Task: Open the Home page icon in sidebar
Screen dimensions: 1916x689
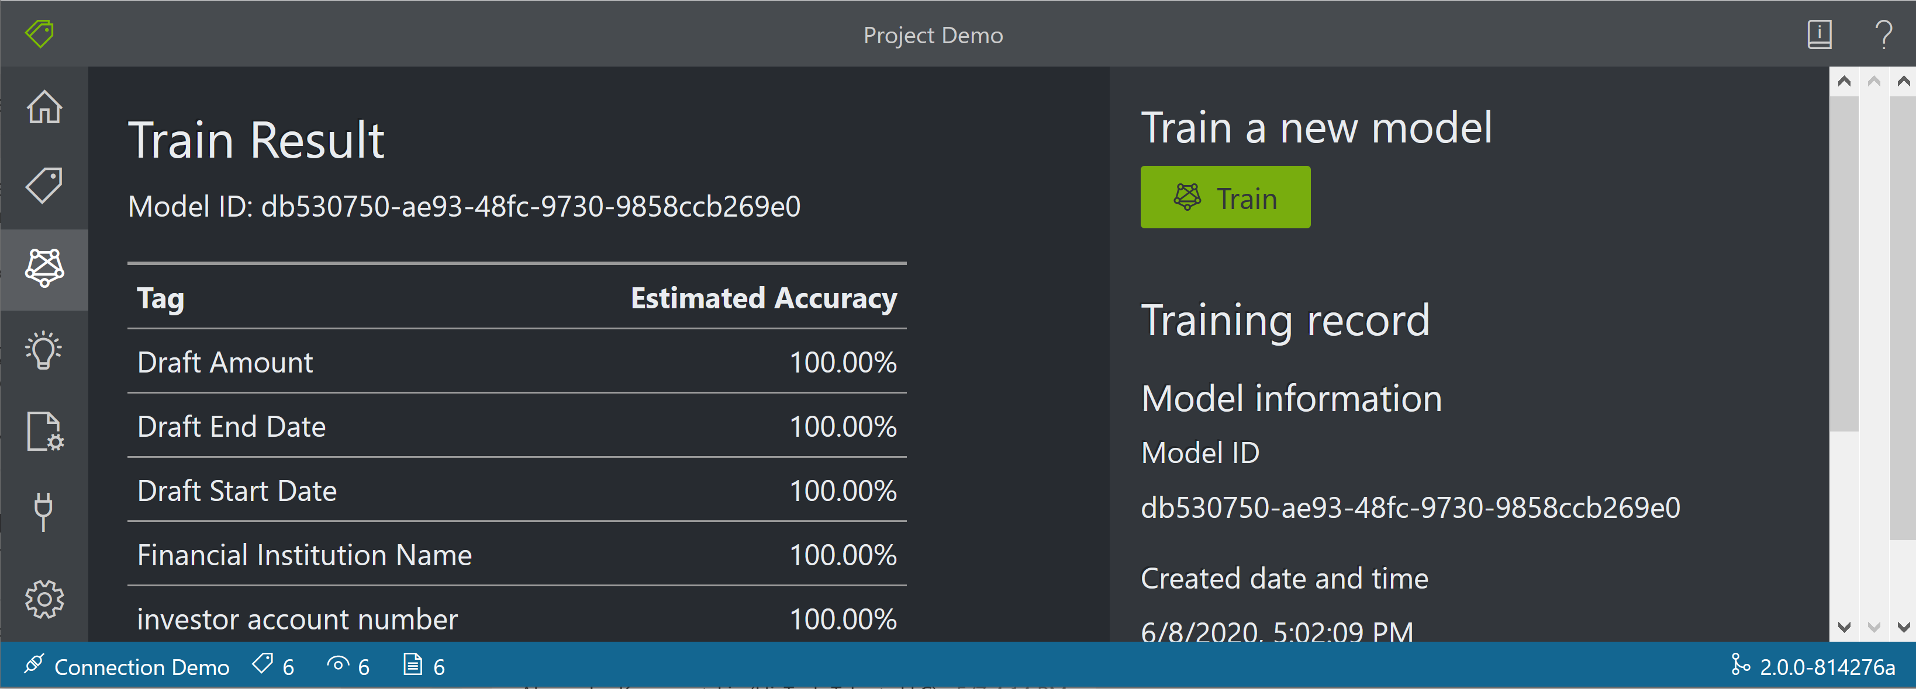Action: (44, 107)
